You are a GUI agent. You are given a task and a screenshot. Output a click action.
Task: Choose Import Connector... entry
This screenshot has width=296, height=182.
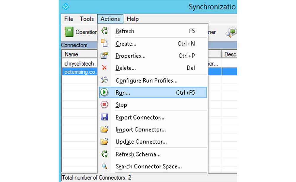pyautogui.click(x=153, y=129)
